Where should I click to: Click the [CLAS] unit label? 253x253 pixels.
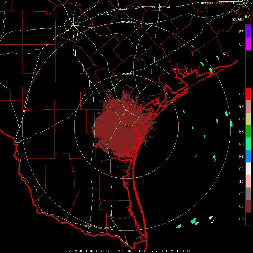(238, 19)
